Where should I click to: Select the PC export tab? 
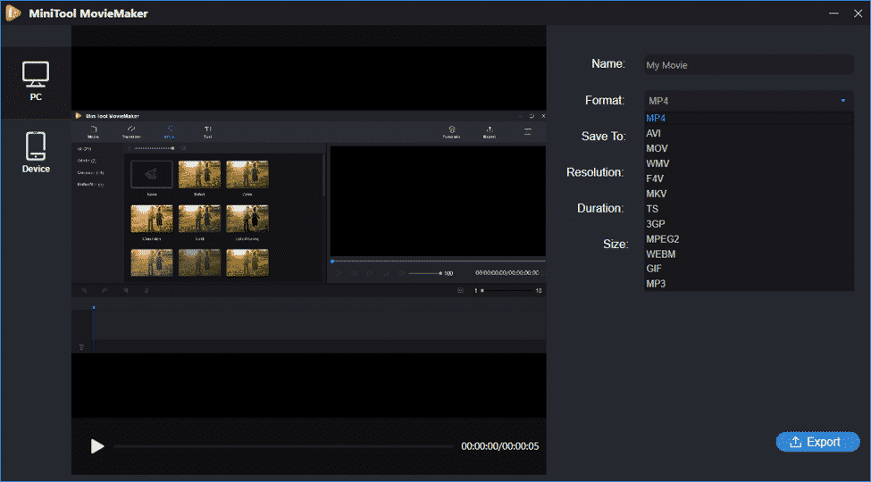(36, 82)
